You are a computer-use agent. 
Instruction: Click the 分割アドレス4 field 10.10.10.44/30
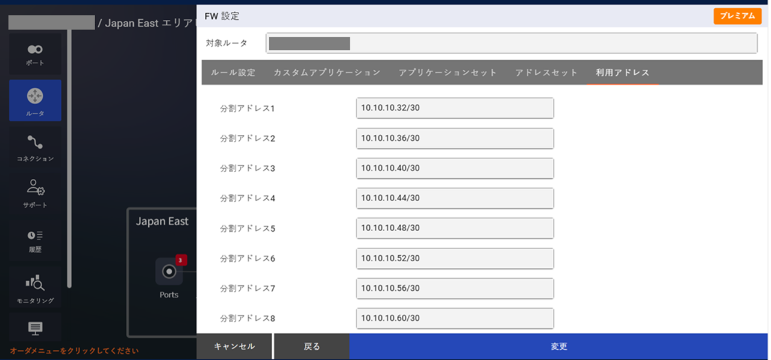coord(455,198)
